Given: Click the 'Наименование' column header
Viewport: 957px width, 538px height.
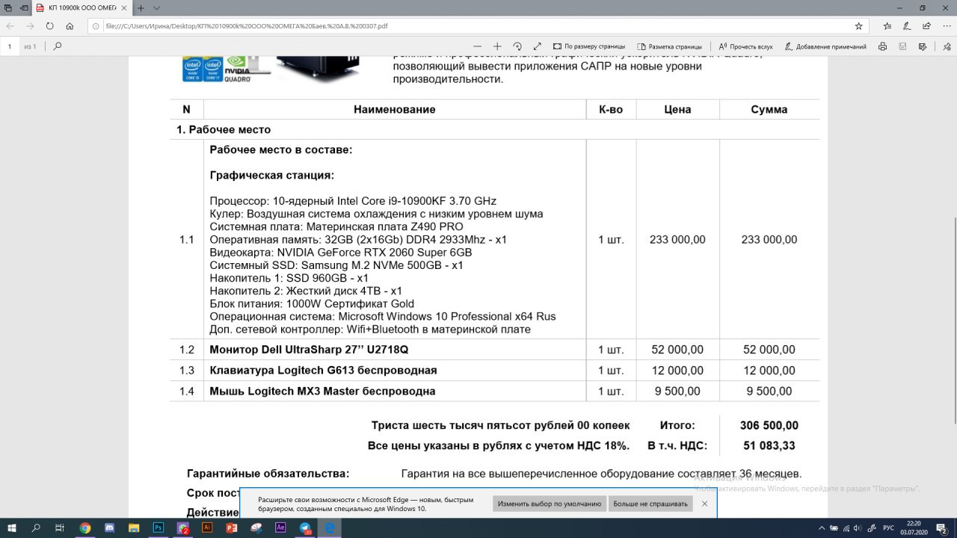Looking at the screenshot, I should coord(394,109).
